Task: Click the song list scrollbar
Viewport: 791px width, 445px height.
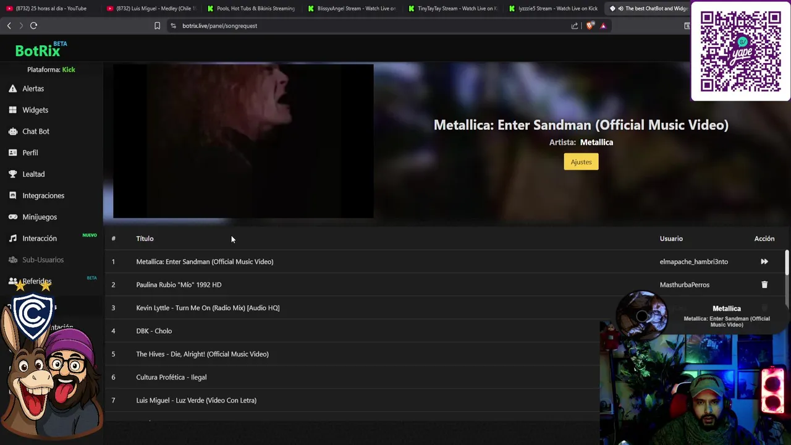Action: (787, 263)
